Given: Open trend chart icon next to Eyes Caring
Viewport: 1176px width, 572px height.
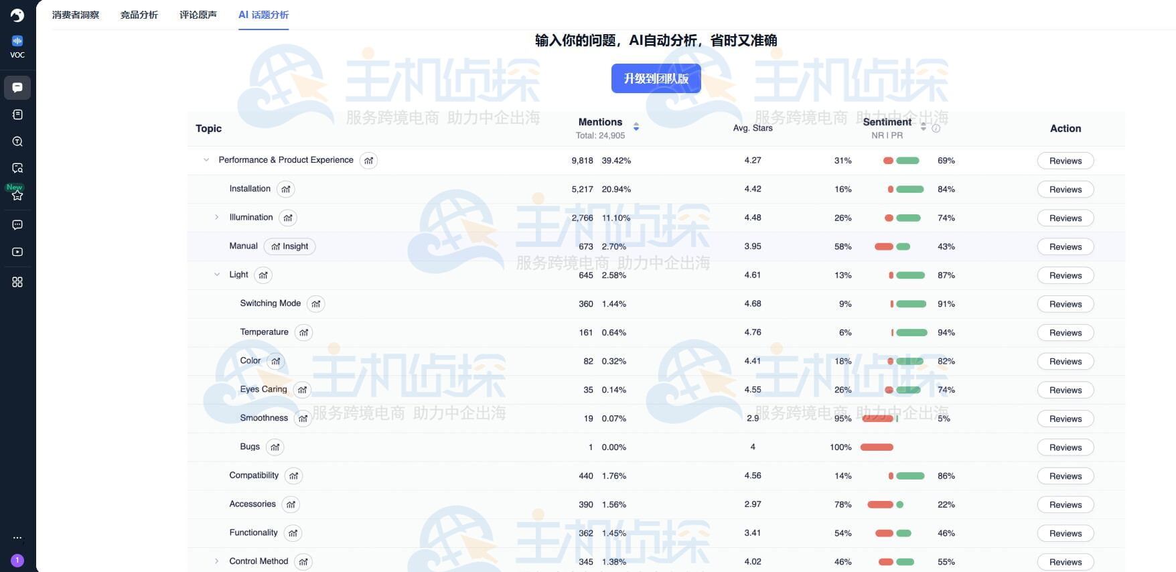Looking at the screenshot, I should point(303,390).
